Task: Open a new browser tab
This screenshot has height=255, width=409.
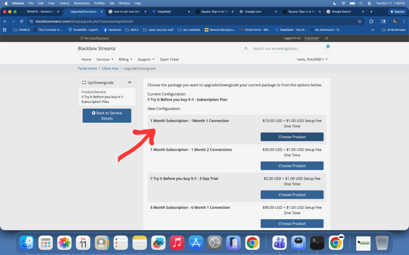Action: coord(371,12)
